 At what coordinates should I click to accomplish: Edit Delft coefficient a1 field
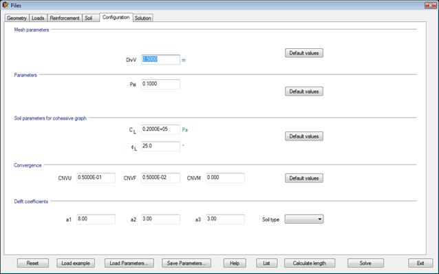click(x=96, y=219)
